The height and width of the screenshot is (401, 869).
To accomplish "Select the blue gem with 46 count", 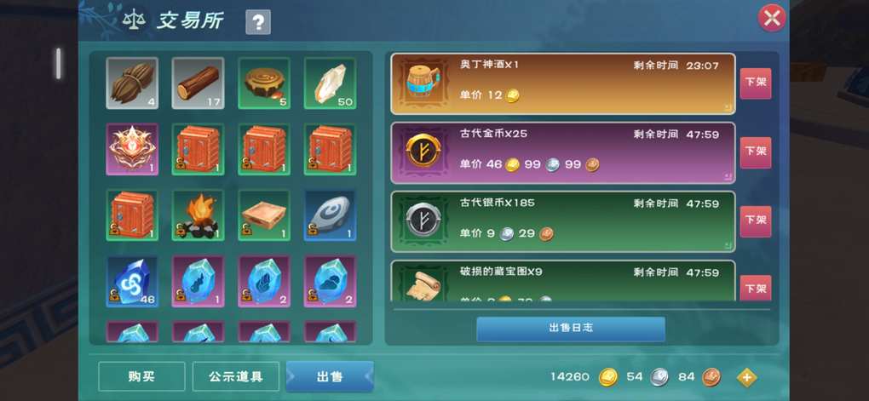I will pyautogui.click(x=132, y=281).
